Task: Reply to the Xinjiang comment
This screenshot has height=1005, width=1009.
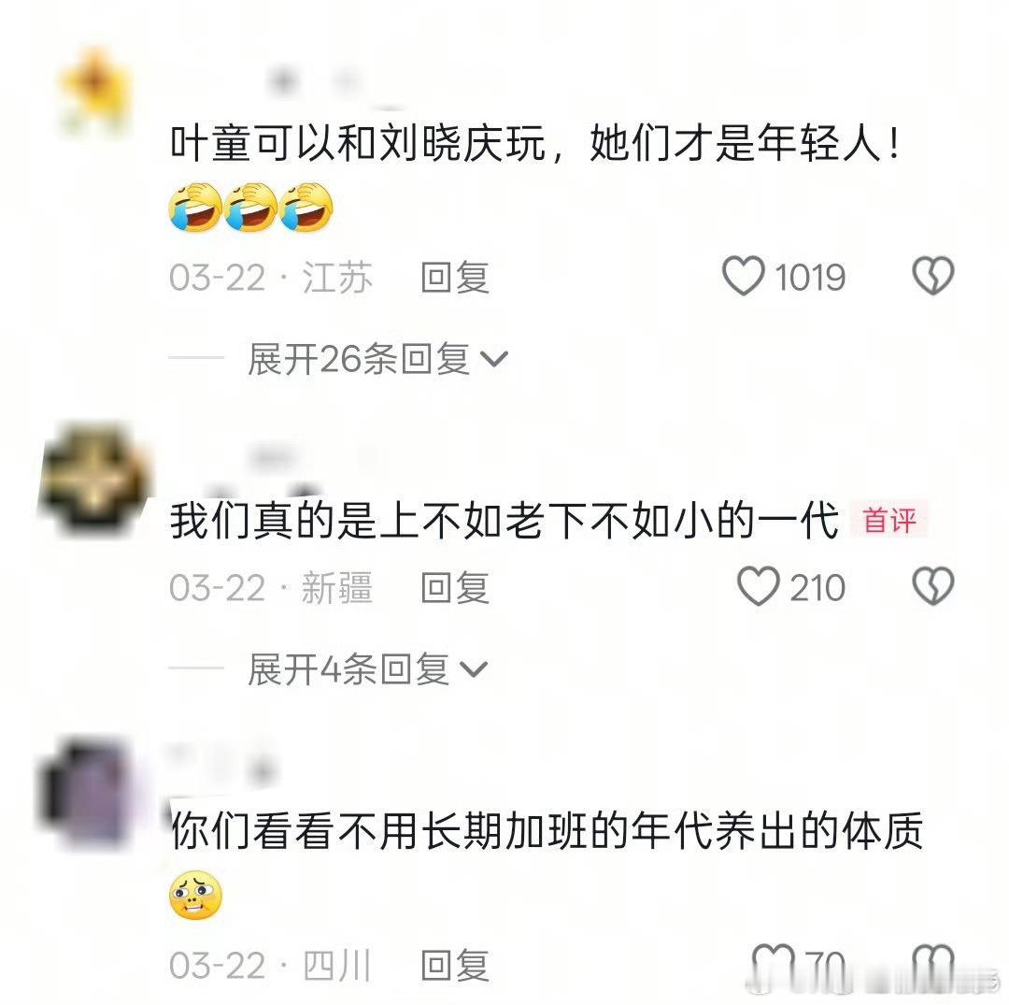Action: pos(455,588)
